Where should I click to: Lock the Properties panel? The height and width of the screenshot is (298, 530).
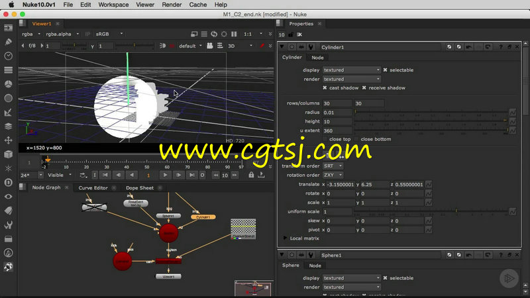pyautogui.click(x=291, y=34)
